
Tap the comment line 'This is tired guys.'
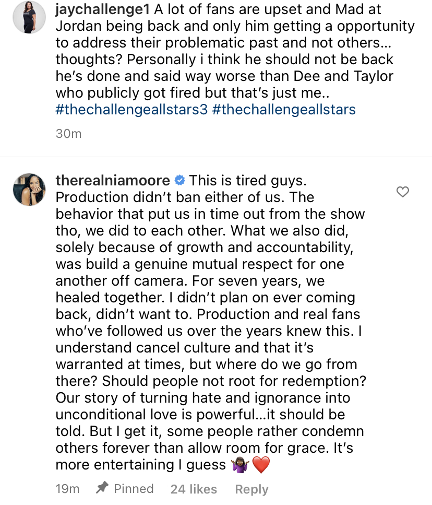click(248, 180)
